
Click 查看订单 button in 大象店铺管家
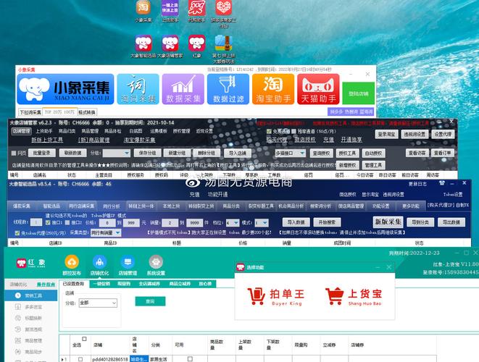tap(442, 153)
